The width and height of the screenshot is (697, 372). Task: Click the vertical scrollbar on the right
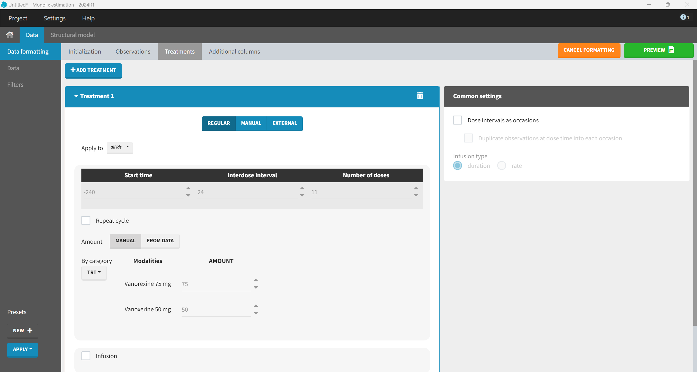coord(695,190)
